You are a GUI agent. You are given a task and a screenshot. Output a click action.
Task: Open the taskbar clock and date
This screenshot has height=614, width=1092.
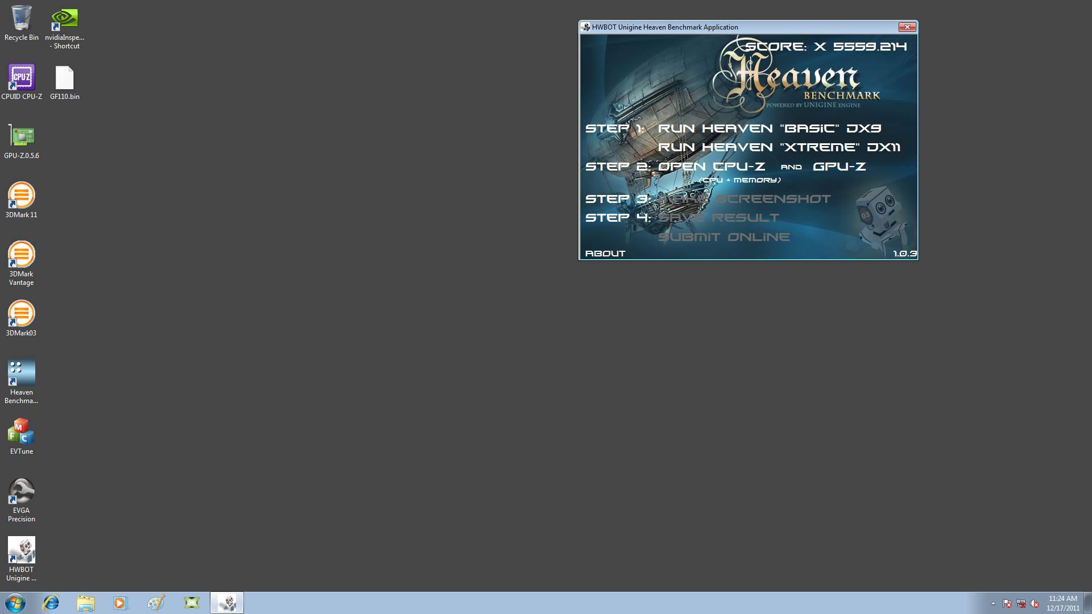[x=1063, y=603]
